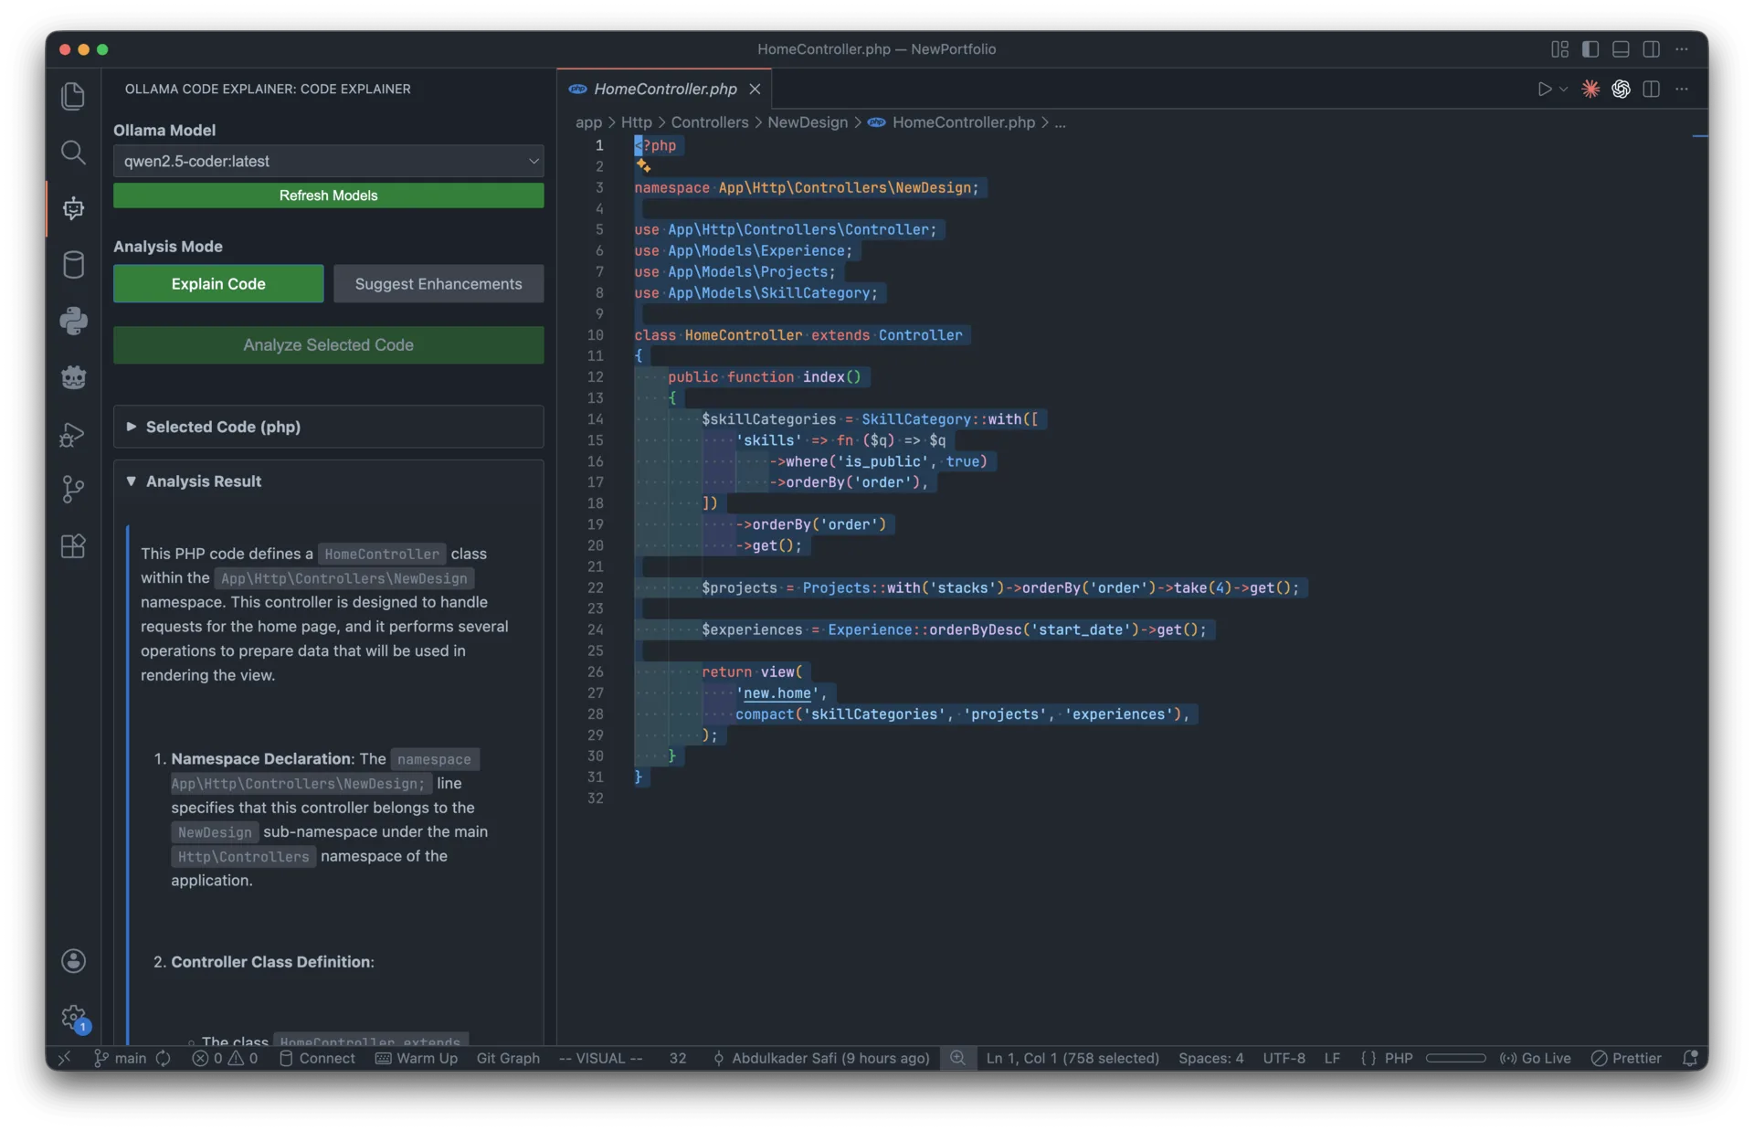Open Git Graph from status bar
Viewport: 1754px width, 1131px height.
[x=508, y=1058]
